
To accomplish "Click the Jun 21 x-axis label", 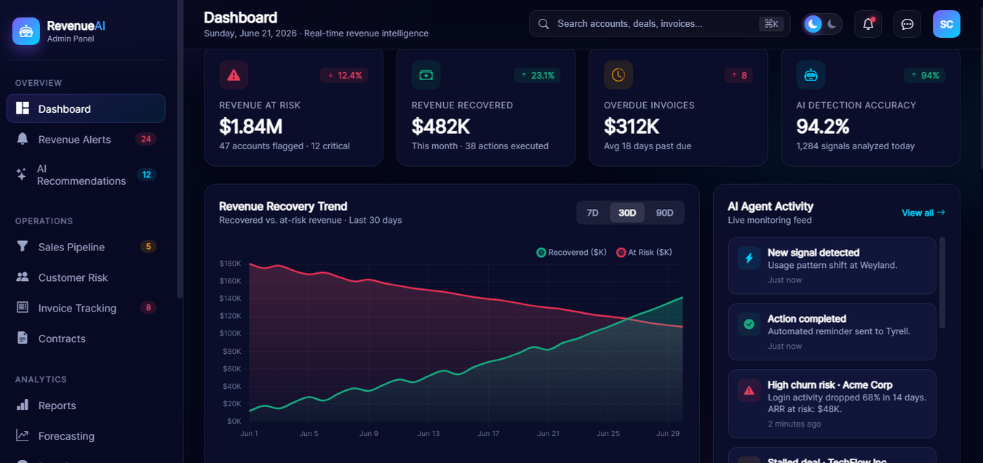I will (x=548, y=433).
